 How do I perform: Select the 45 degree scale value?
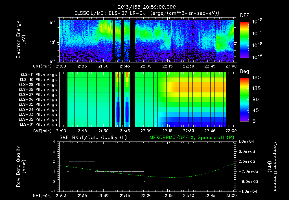(255, 110)
